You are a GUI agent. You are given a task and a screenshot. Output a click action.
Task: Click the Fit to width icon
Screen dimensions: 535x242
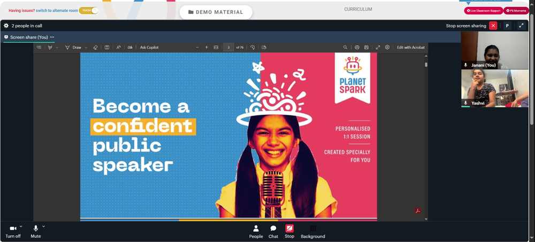pos(216,48)
